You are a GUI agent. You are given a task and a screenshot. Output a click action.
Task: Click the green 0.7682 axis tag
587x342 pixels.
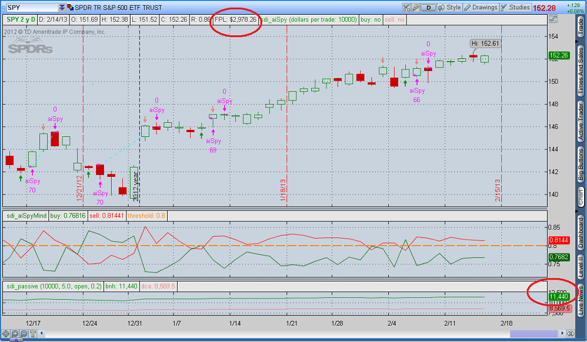[559, 257]
